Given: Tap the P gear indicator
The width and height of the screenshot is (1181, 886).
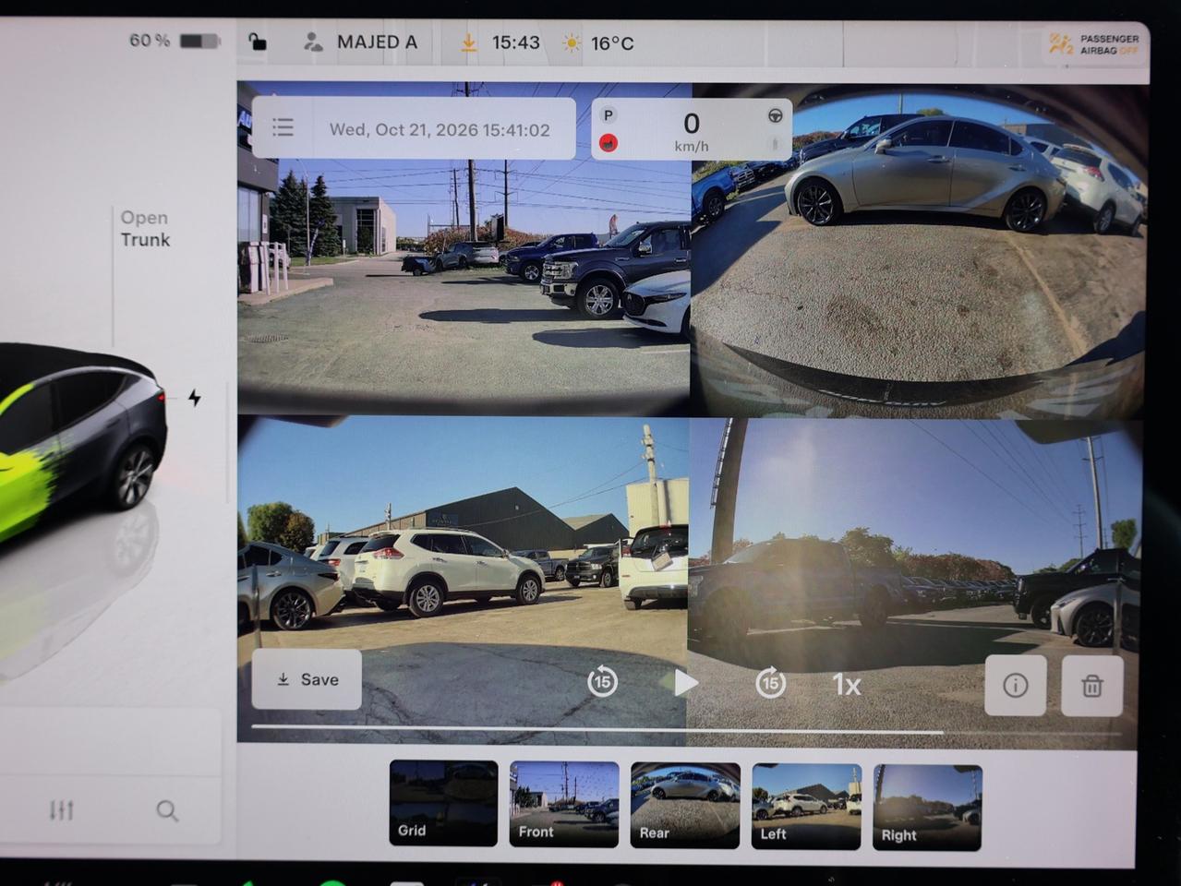Looking at the screenshot, I should 608,115.
